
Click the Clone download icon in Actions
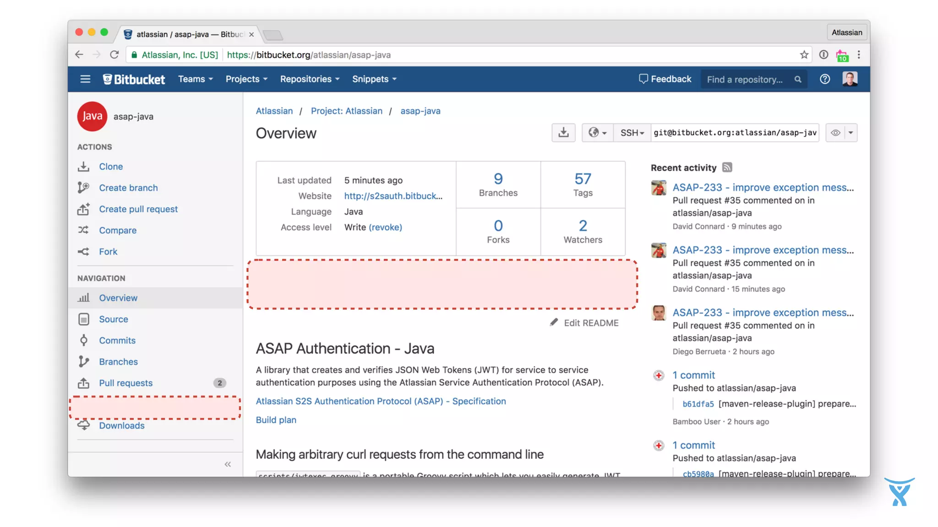click(x=83, y=167)
